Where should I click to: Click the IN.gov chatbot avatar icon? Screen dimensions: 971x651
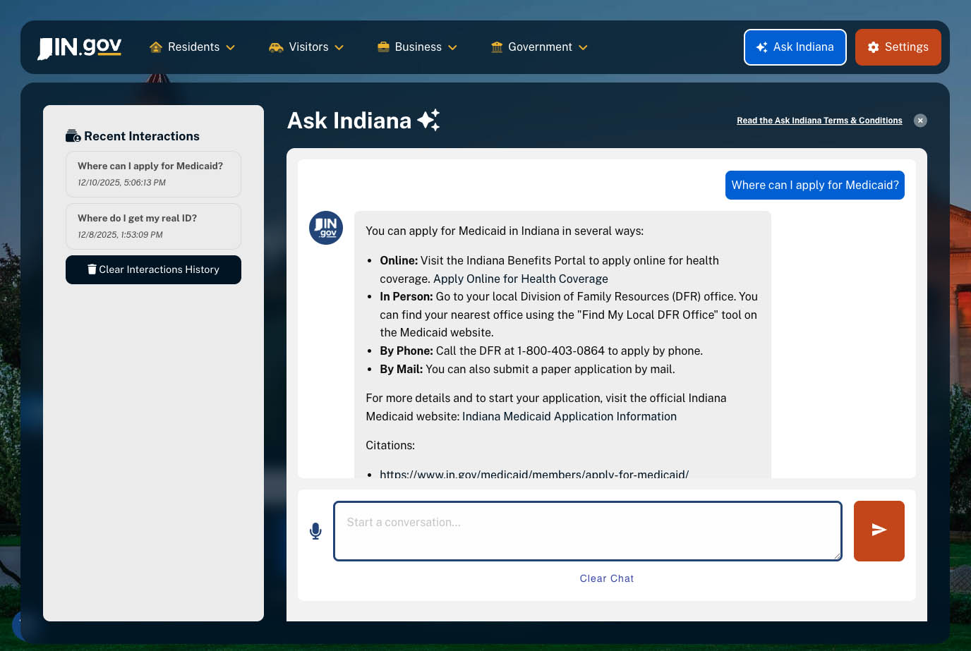[x=326, y=228]
